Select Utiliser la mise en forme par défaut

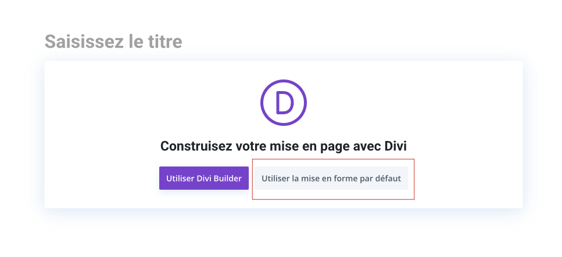click(331, 178)
